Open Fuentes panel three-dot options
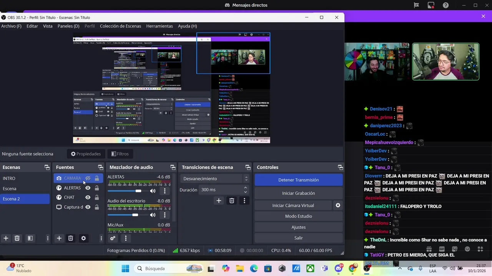Screen dimensions: 492x276 click(101, 238)
